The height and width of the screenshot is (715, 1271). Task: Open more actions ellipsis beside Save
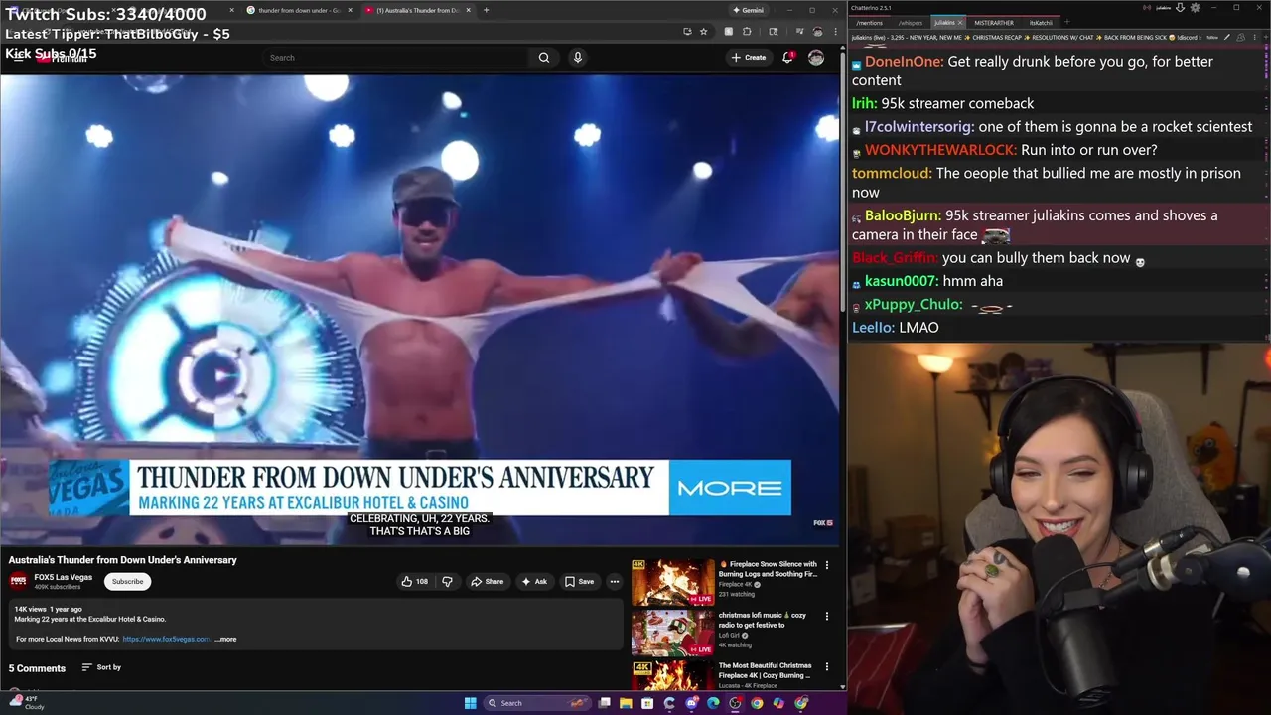[615, 581]
